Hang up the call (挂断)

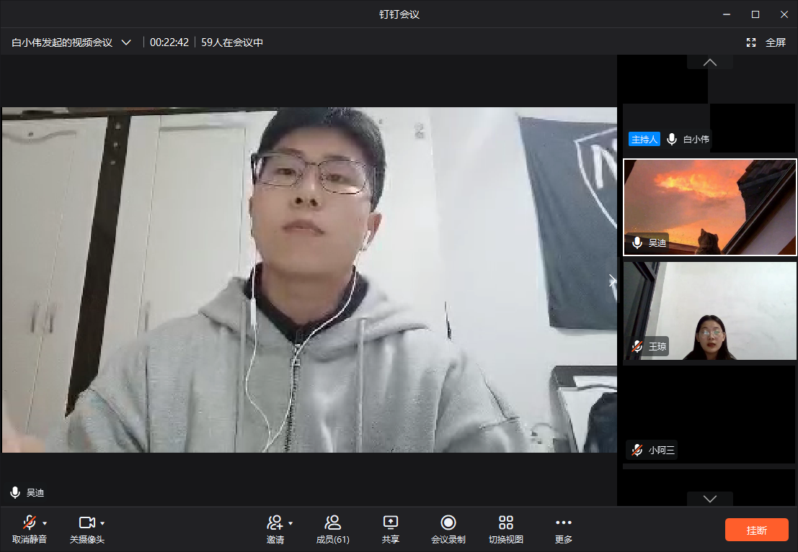756,530
